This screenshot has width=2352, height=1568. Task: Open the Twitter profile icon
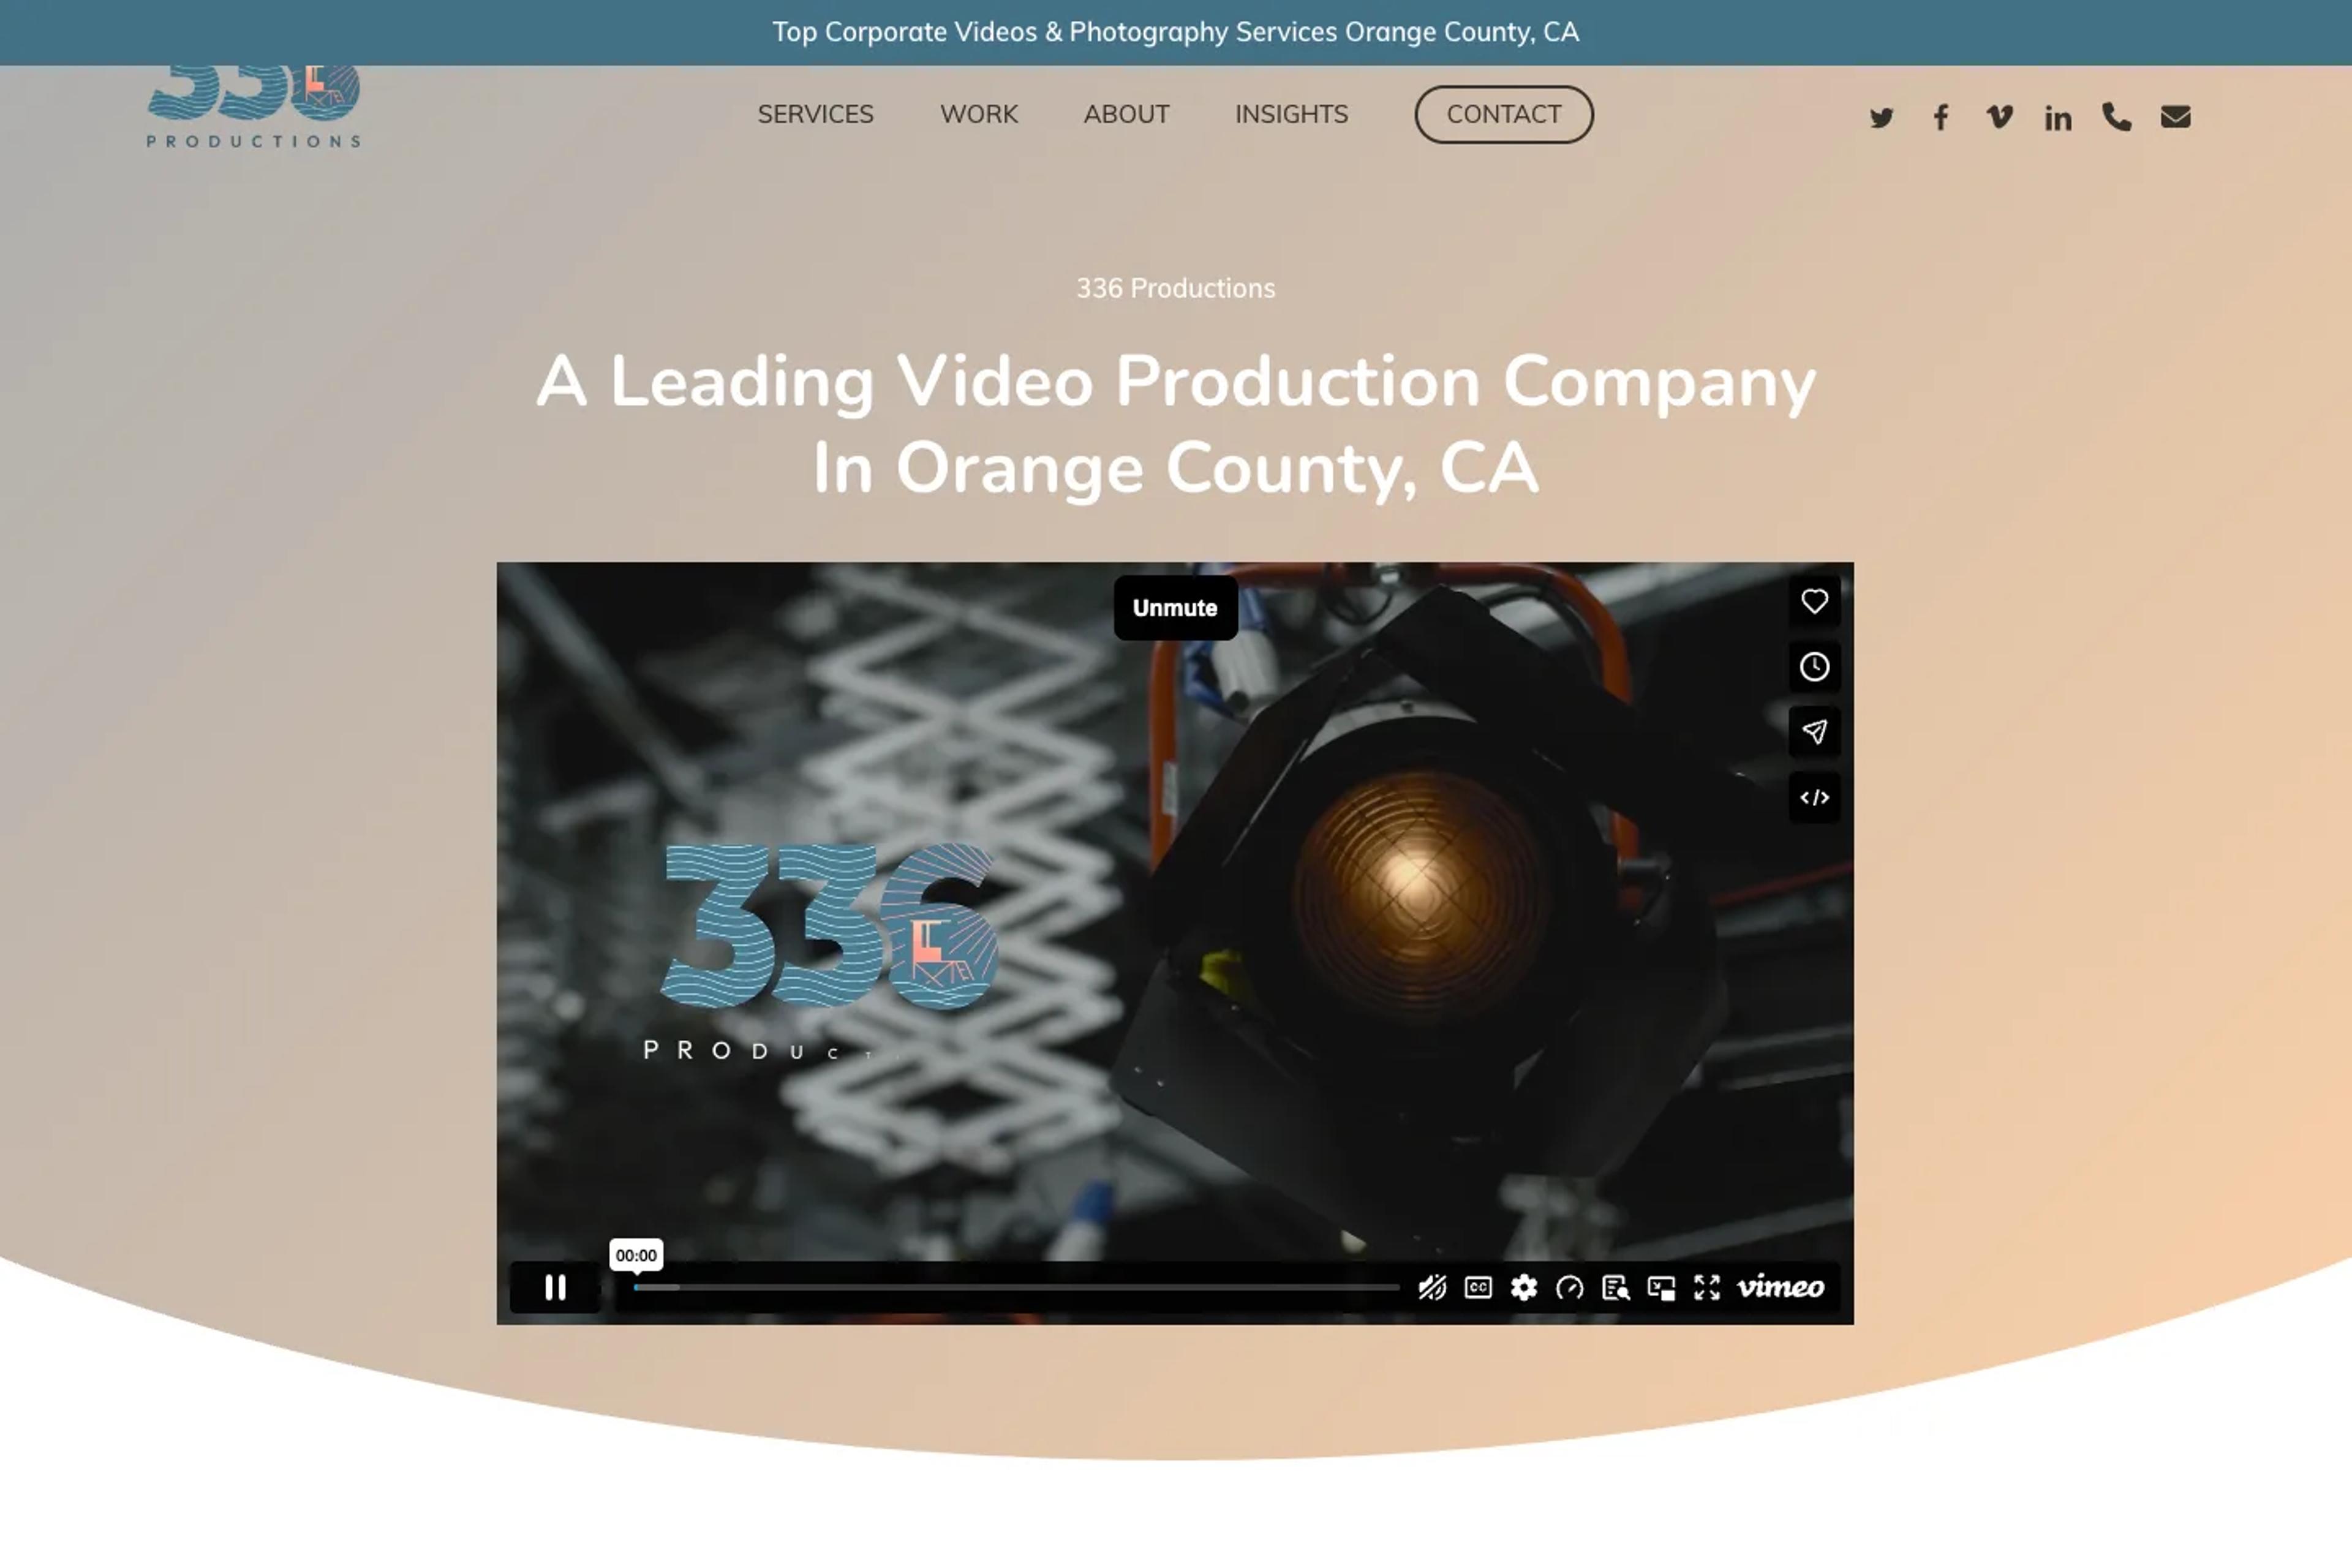[x=1881, y=117]
